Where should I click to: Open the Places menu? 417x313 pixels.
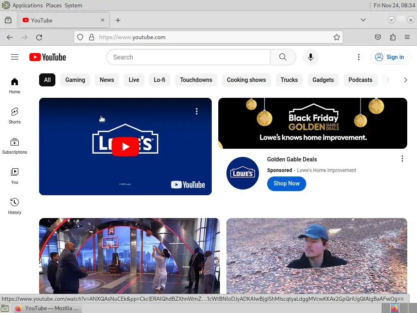pos(54,5)
